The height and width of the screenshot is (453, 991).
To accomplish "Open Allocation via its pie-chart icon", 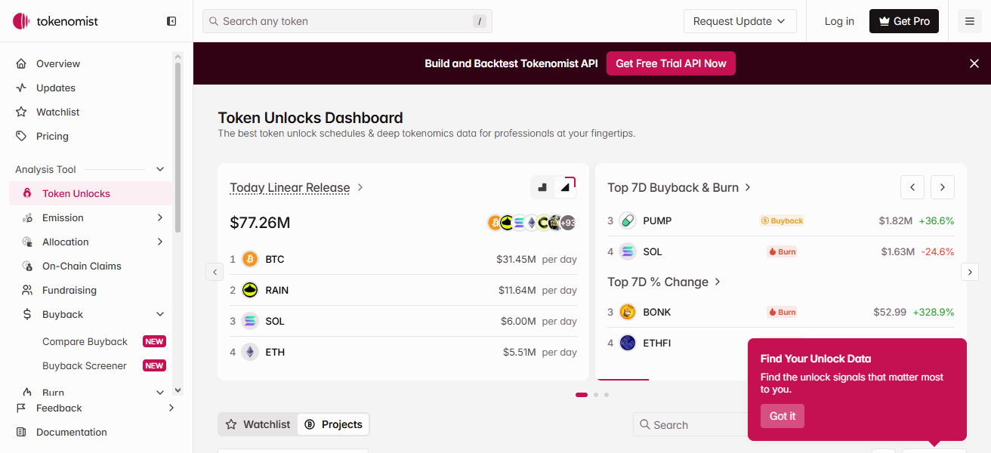I will pos(26,242).
